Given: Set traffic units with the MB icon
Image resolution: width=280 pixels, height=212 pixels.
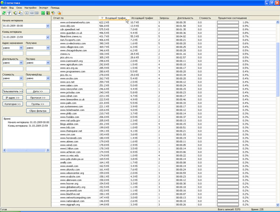Looking at the screenshot, I should click(37, 13).
